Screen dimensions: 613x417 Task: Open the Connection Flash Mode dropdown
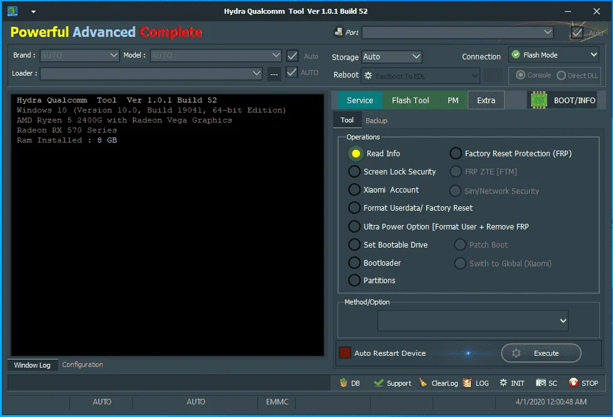[554, 54]
